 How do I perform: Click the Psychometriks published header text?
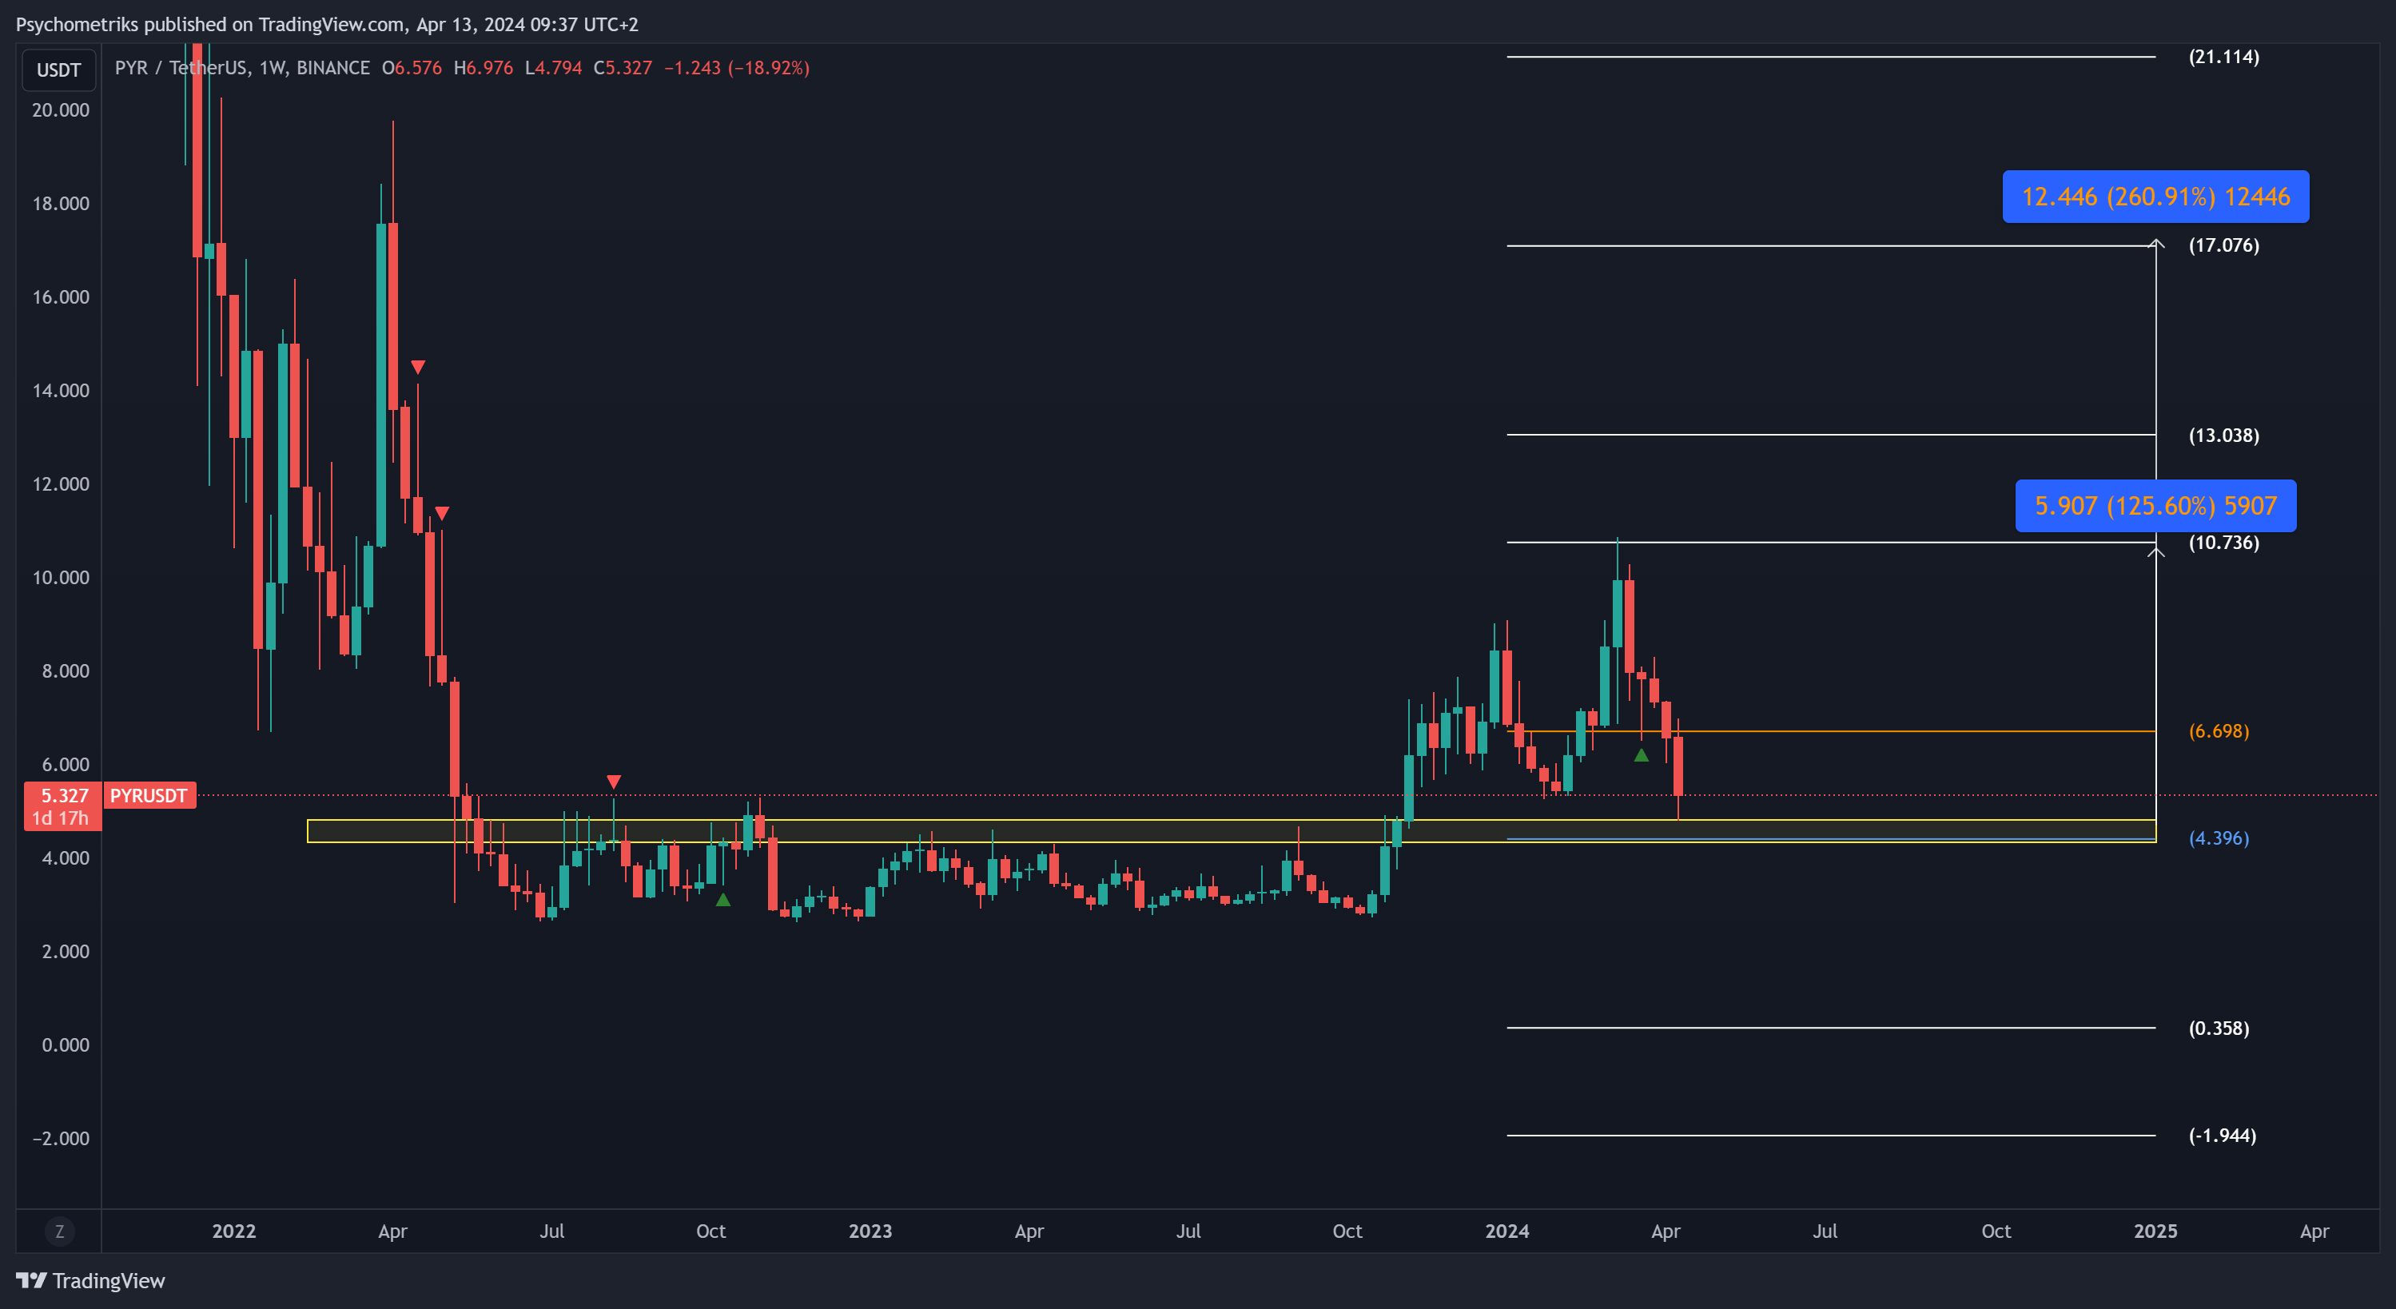pyautogui.click(x=327, y=24)
